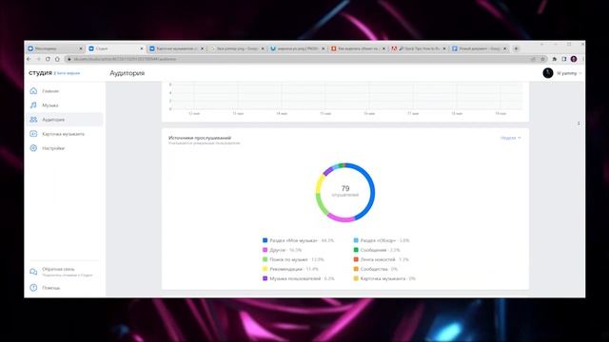Open a new browser tab with plus
This screenshot has height=342, width=609.
pos(516,48)
